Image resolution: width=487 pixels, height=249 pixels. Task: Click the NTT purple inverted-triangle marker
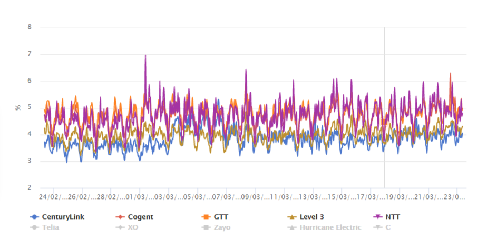[378, 217]
